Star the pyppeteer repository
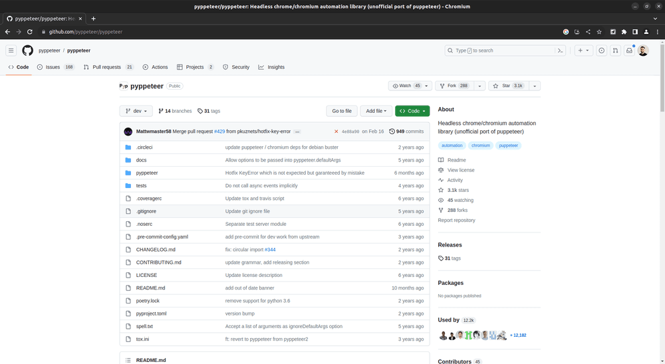 click(x=508, y=86)
